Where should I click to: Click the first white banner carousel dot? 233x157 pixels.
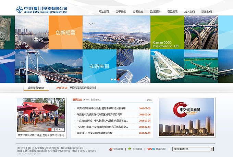pos(111,79)
